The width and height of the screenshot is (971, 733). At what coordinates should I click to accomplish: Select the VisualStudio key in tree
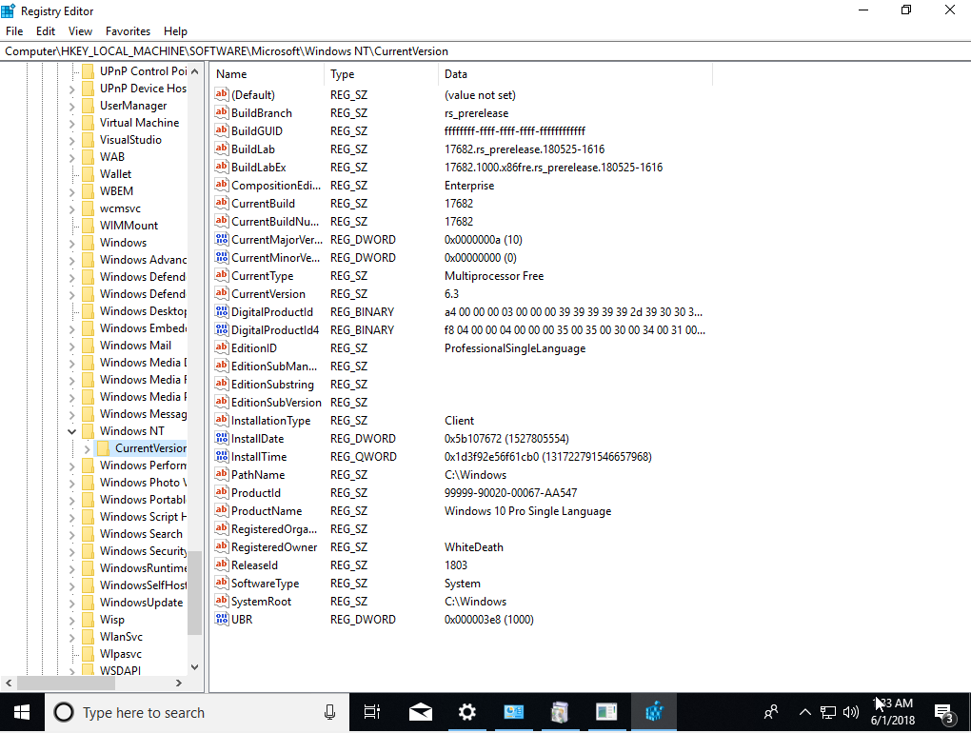point(130,140)
